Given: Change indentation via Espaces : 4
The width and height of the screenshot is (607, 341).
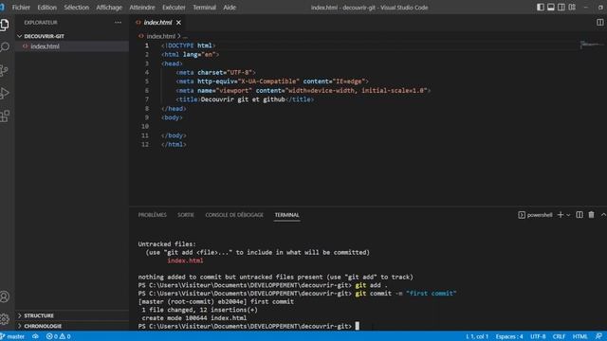Looking at the screenshot, I should point(509,336).
